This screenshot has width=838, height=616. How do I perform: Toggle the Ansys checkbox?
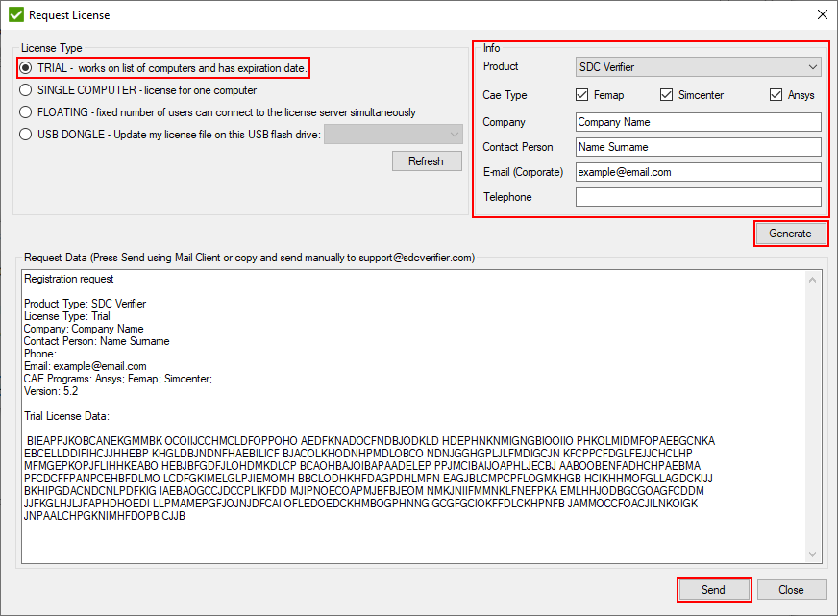click(x=776, y=95)
